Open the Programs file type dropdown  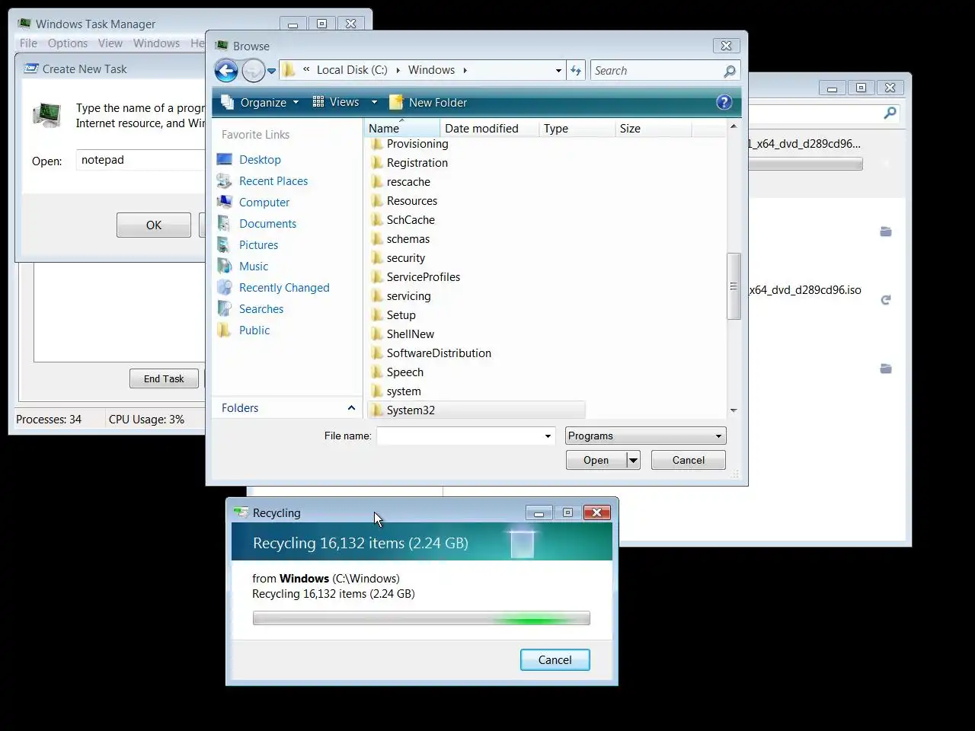(645, 436)
